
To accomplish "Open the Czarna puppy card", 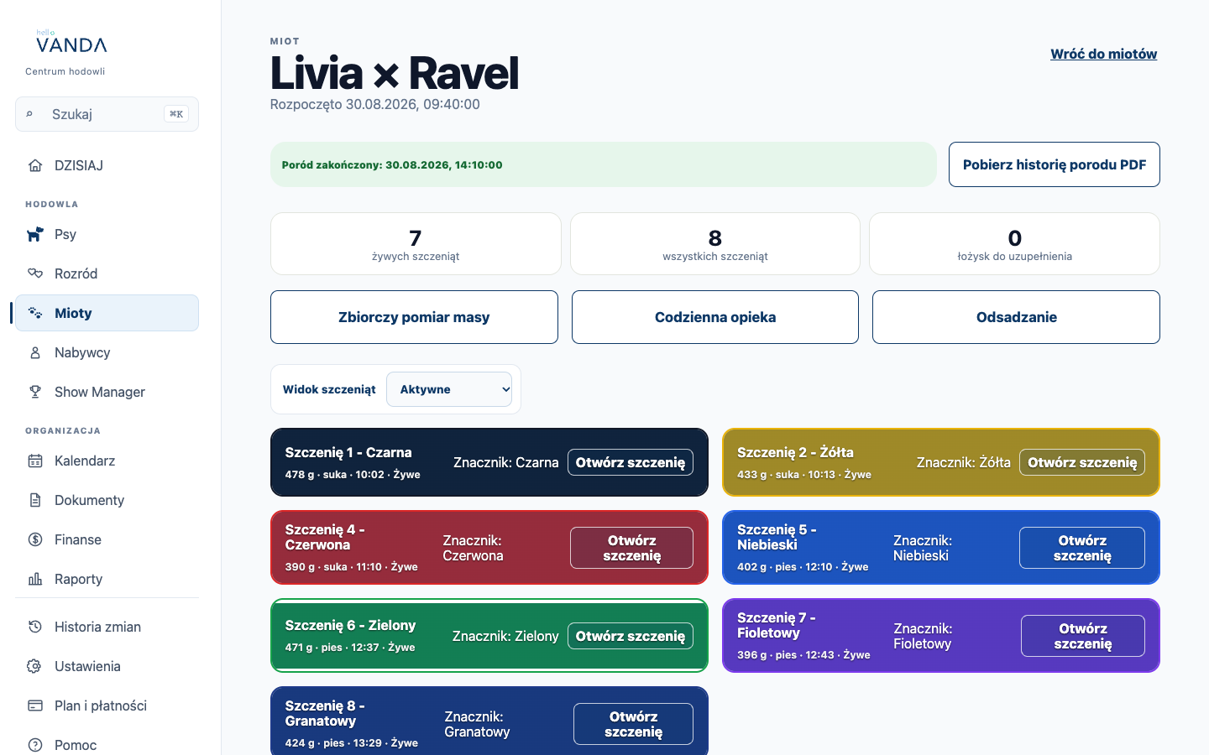I will [631, 462].
